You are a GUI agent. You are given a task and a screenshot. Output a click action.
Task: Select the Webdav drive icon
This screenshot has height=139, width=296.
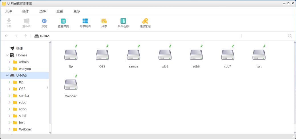[x=71, y=84]
